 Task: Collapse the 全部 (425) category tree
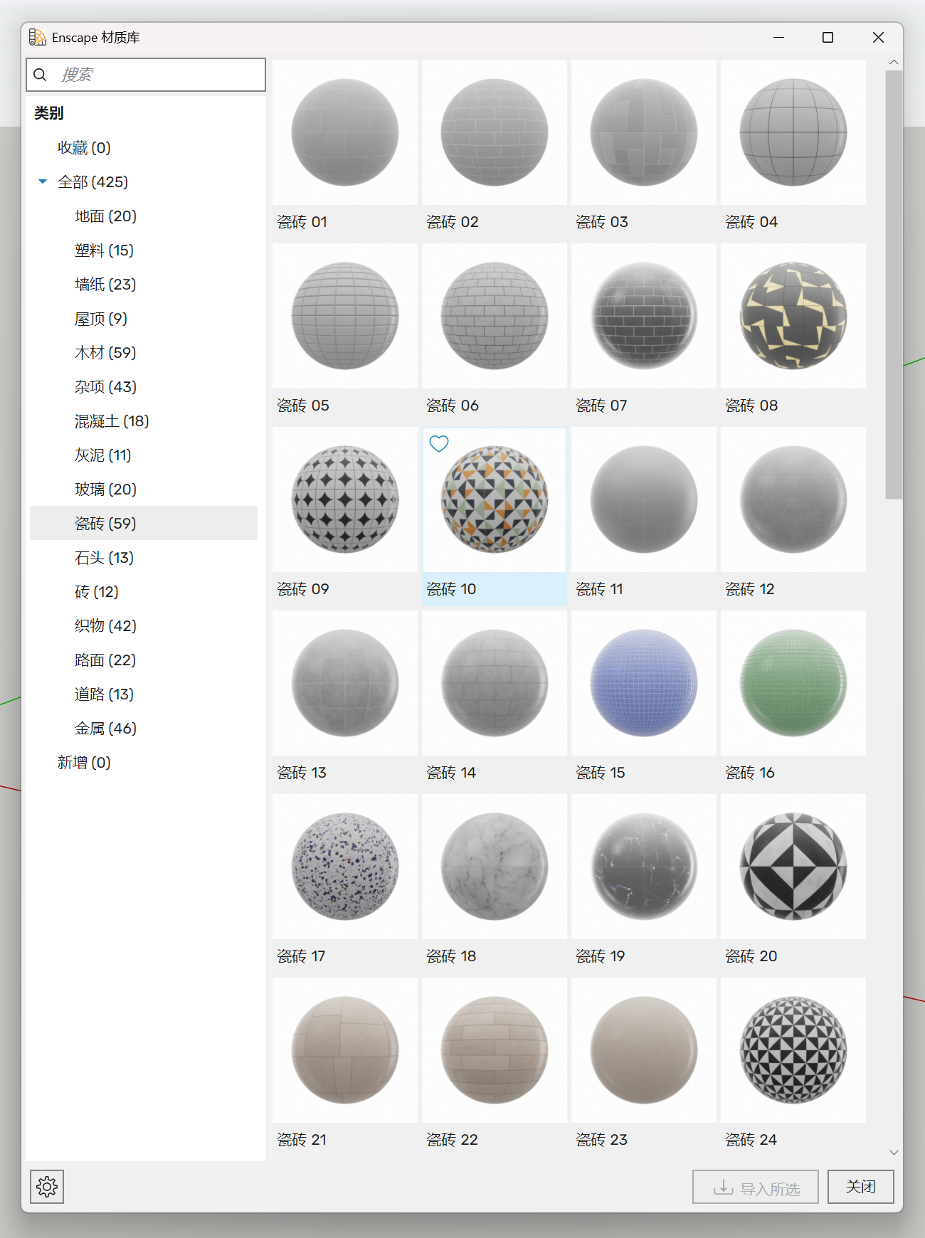[x=43, y=182]
